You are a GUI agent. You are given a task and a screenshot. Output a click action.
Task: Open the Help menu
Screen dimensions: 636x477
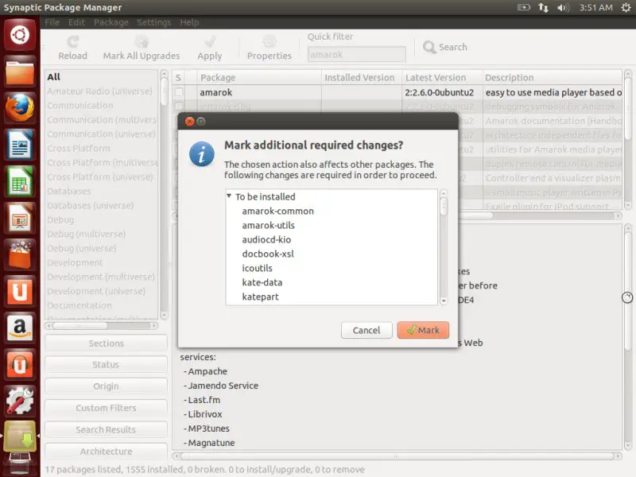[189, 22]
